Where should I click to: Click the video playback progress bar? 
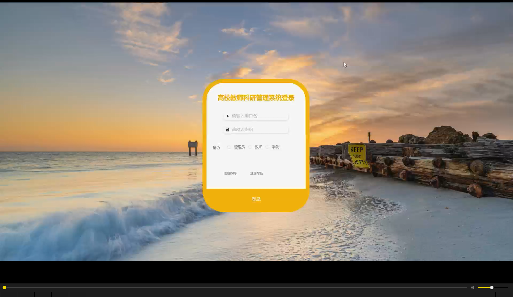coord(235,287)
